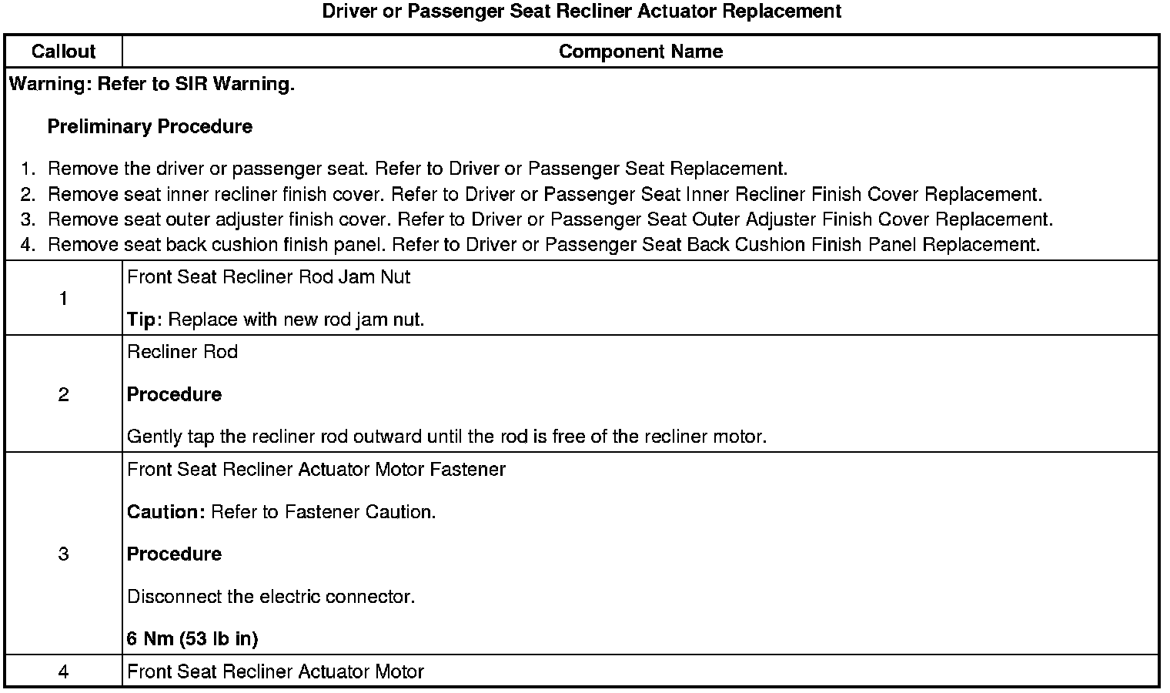Click callout number 4 cell

[63, 671]
